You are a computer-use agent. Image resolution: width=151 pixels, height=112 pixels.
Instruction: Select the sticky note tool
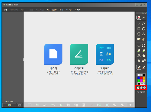pos(139,39)
